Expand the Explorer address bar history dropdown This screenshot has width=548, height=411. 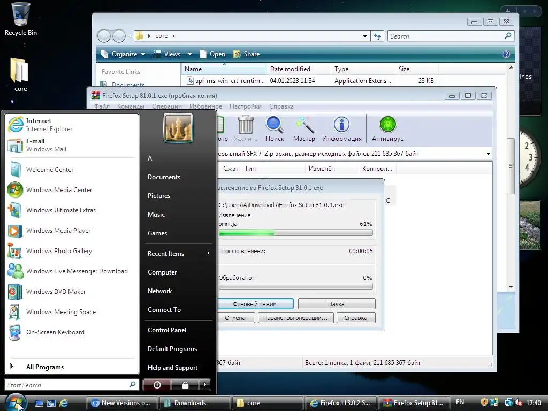(x=365, y=36)
